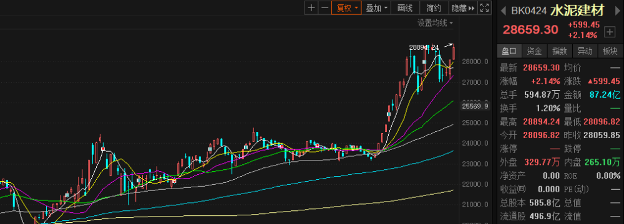This screenshot has width=624, height=224.
Task: Open 异动 tab
Action: click(x=585, y=51)
